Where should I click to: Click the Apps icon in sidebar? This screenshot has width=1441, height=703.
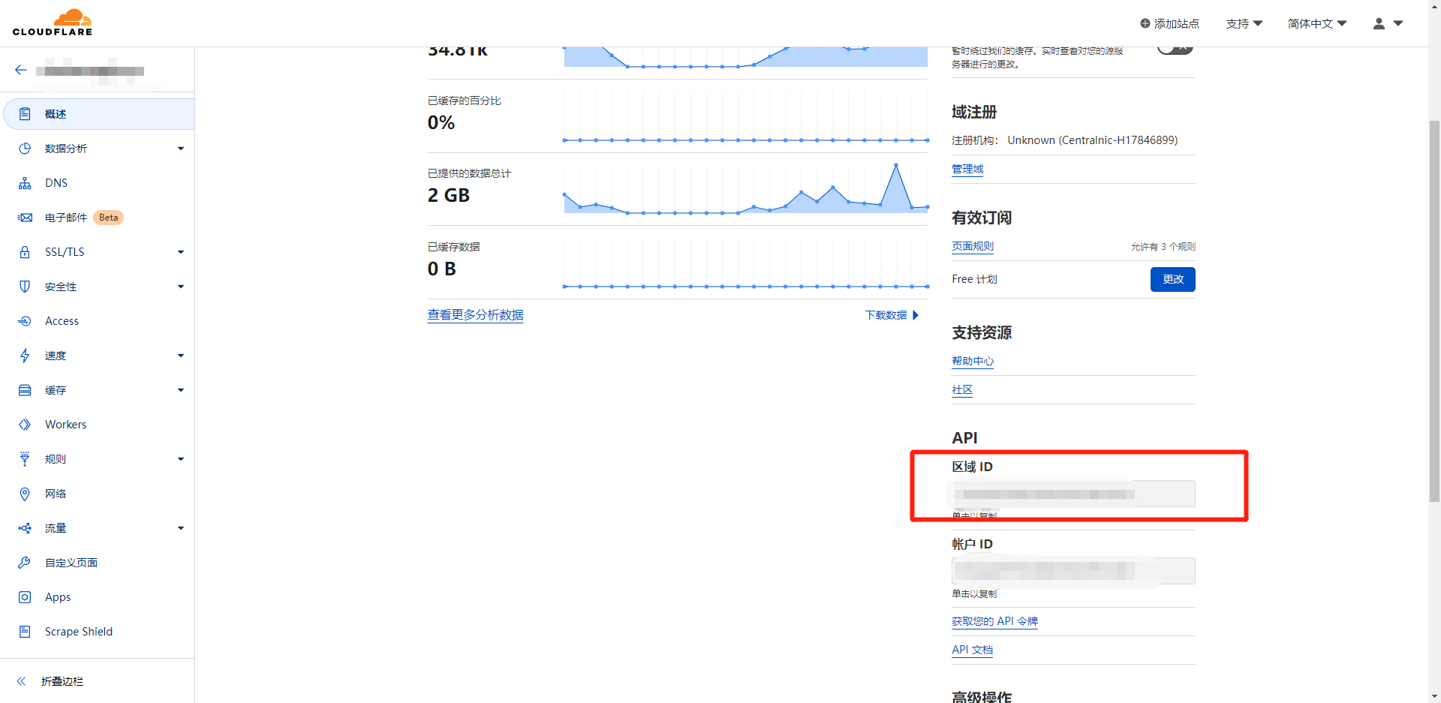(x=25, y=597)
